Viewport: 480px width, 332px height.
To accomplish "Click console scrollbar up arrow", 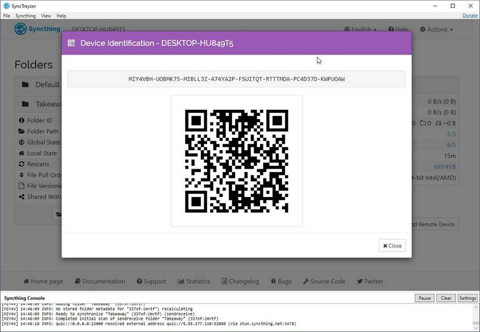I will (x=476, y=306).
